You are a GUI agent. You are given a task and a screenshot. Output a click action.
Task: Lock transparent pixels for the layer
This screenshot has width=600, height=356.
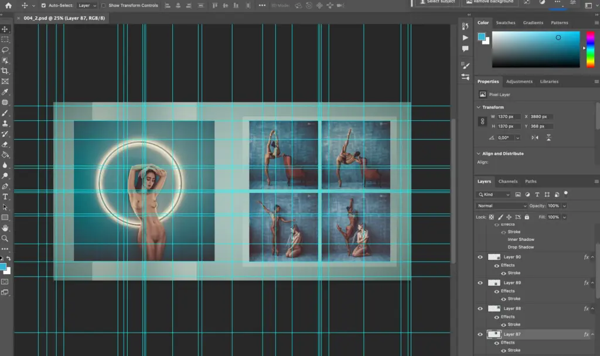pyautogui.click(x=492, y=217)
